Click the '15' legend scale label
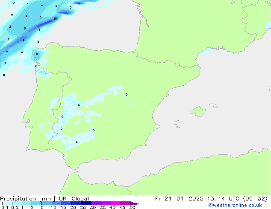271x209 pixels. click(x=63, y=207)
